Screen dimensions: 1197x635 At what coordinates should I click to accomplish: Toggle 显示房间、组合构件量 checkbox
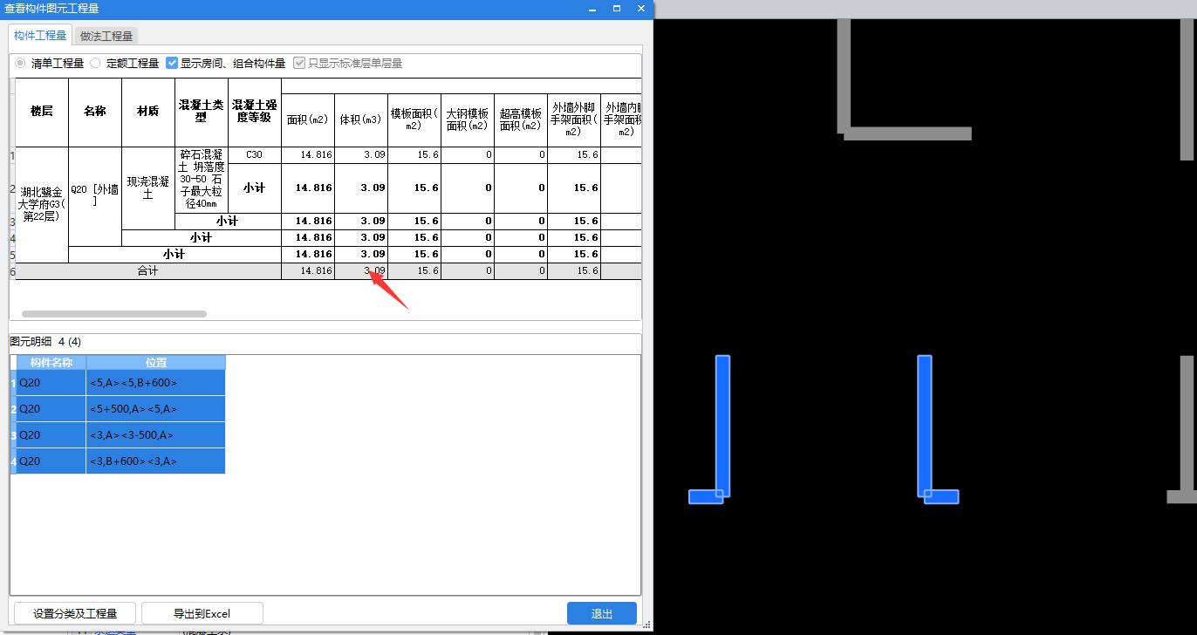pyautogui.click(x=172, y=64)
